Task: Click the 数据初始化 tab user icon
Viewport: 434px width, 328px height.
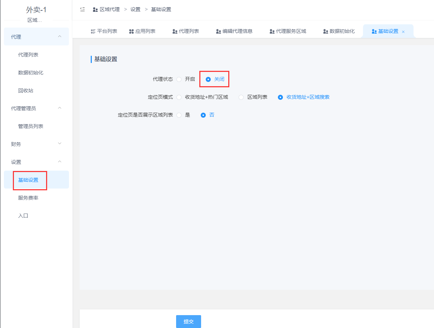Action: click(326, 31)
